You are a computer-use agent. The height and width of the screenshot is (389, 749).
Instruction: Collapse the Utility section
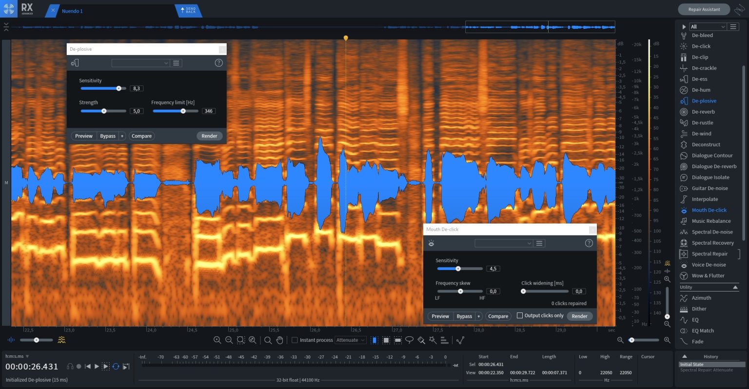(735, 288)
